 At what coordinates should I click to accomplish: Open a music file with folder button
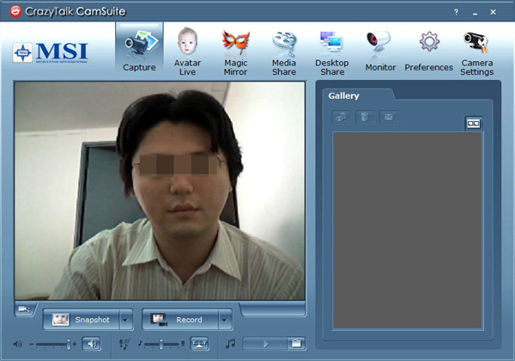296,344
